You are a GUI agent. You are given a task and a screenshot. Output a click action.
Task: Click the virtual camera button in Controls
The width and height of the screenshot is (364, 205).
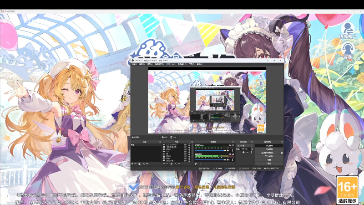point(268,153)
